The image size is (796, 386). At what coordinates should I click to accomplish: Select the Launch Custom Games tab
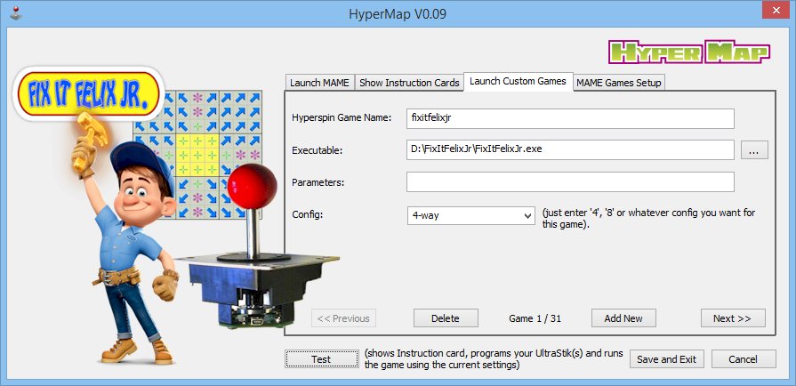click(x=518, y=81)
